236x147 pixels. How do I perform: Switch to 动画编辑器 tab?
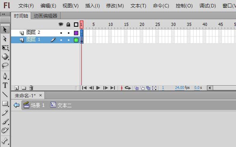pos(46,16)
